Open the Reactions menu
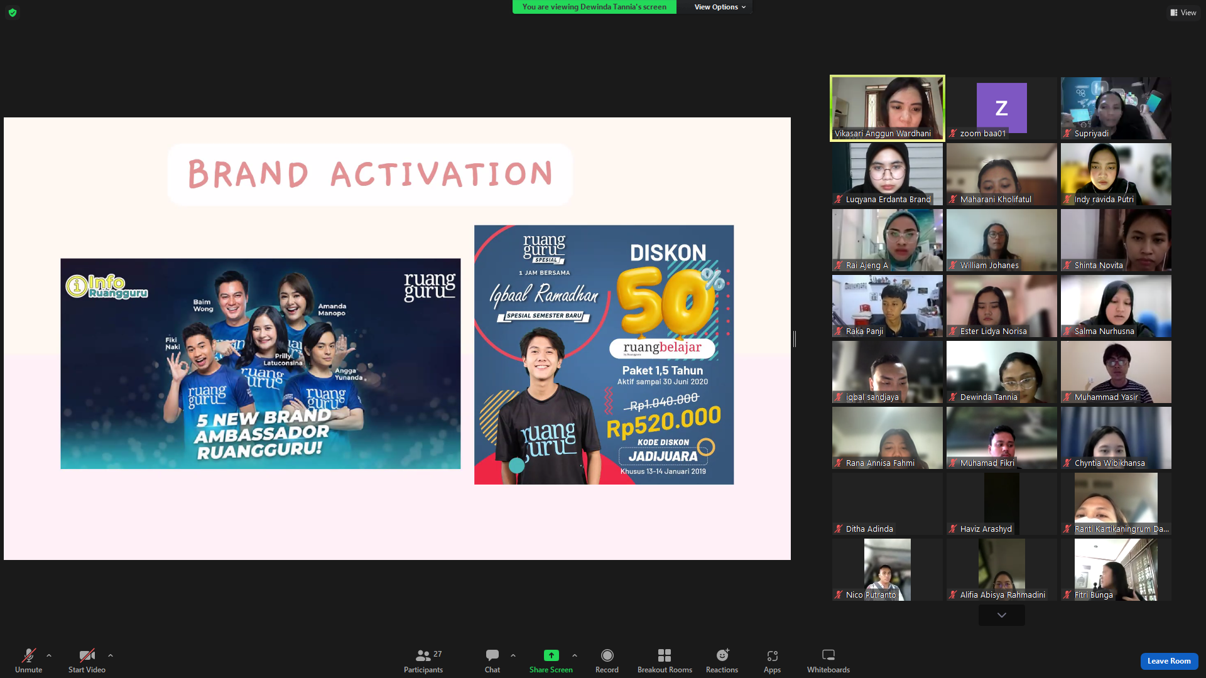The image size is (1206, 678). (x=722, y=661)
